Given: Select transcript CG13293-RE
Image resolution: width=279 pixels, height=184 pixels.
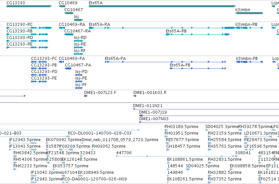Looking at the screenshot, I should [28, 47].
